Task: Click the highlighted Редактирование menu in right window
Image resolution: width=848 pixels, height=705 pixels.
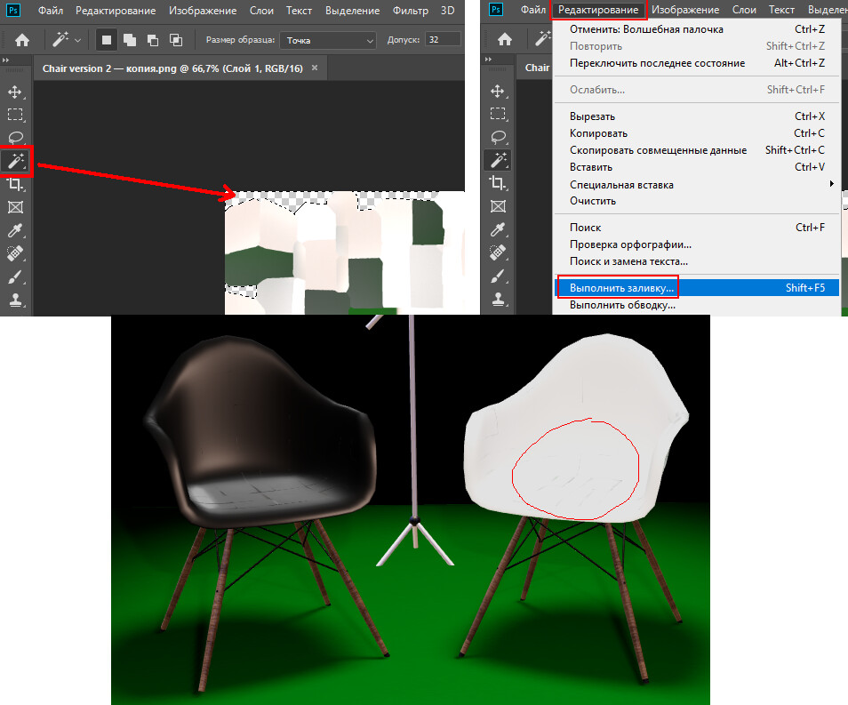Action: pos(598,10)
